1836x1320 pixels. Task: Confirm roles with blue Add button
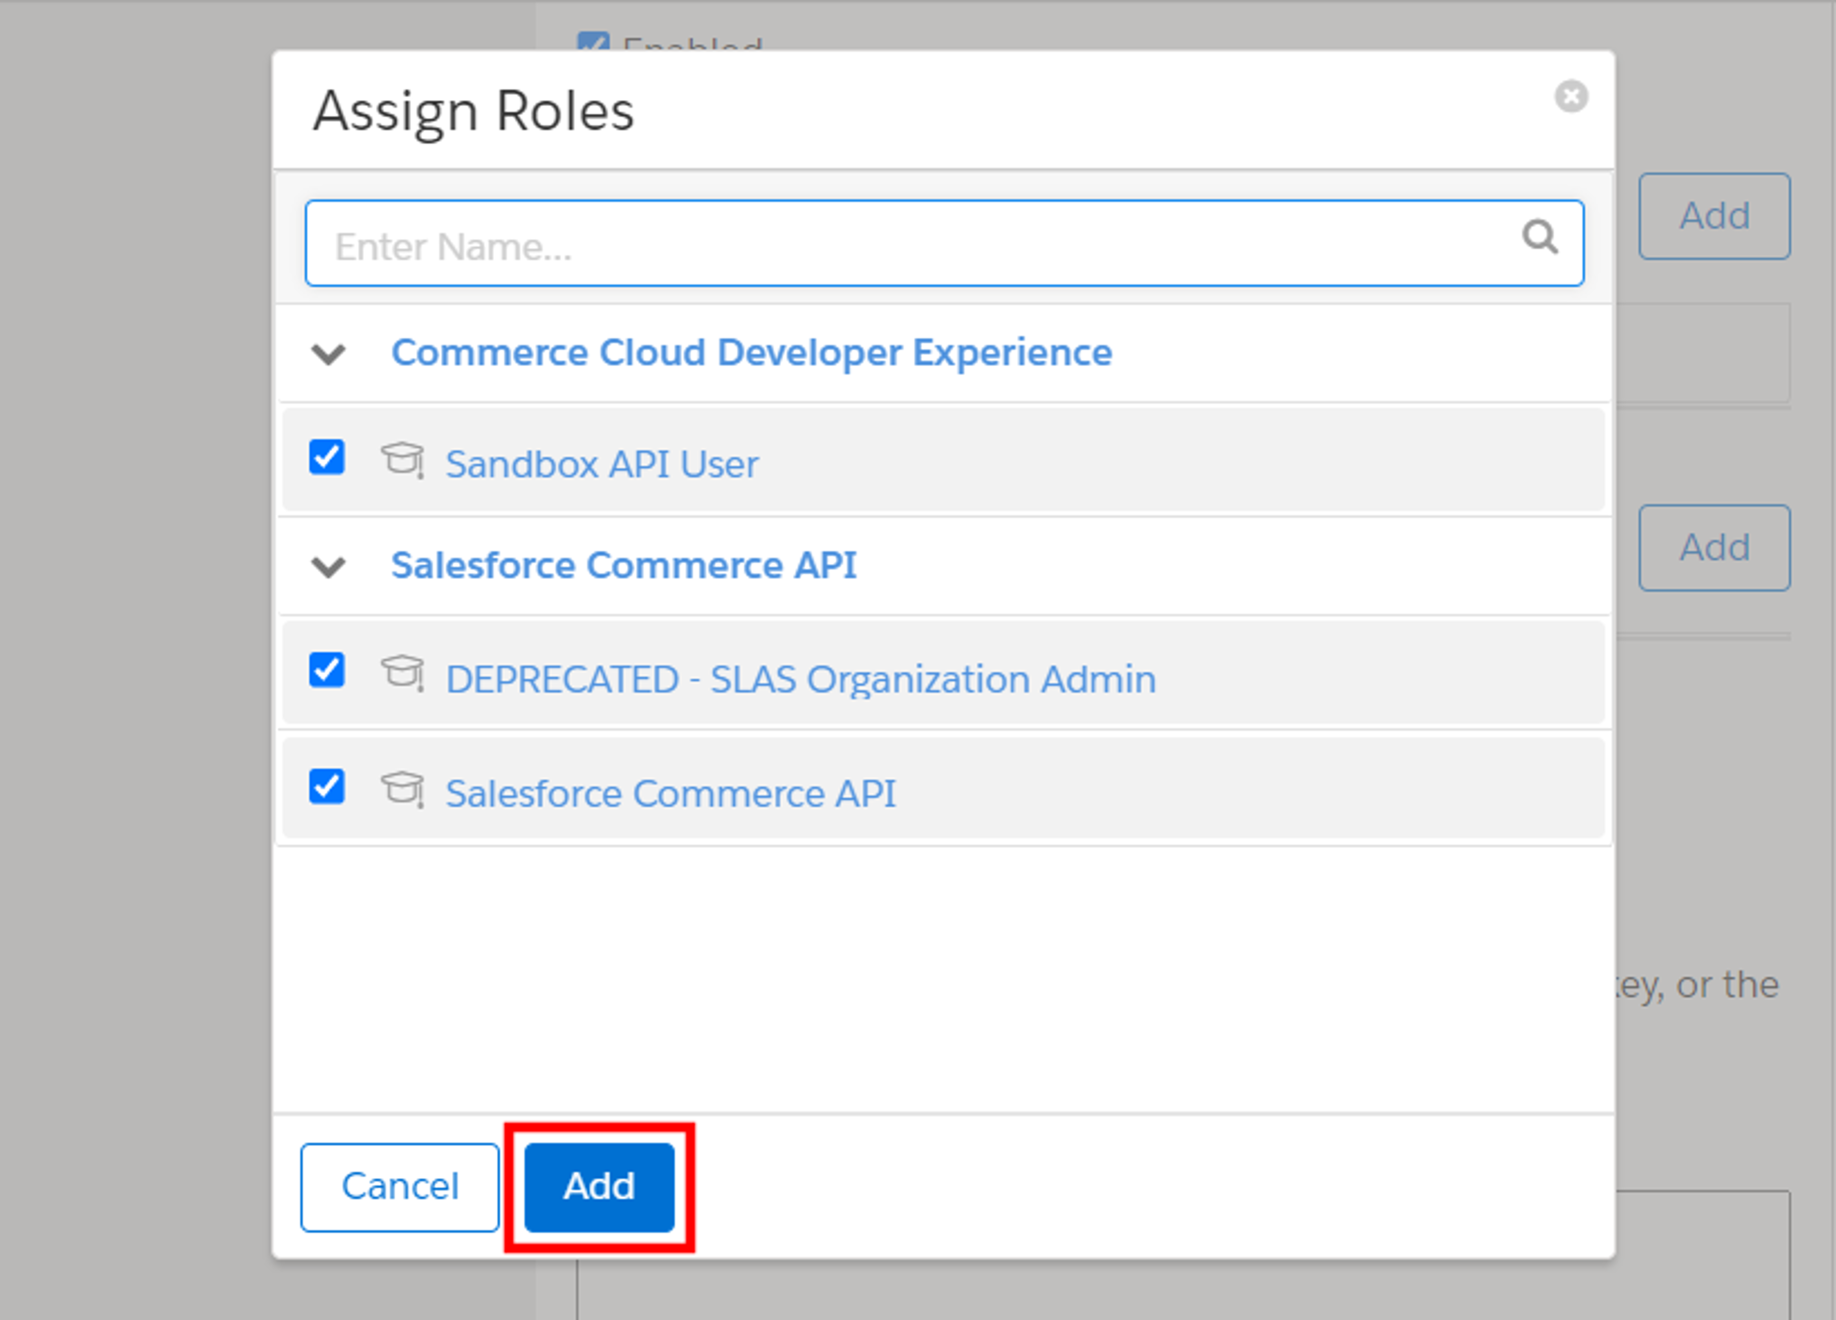point(599,1187)
